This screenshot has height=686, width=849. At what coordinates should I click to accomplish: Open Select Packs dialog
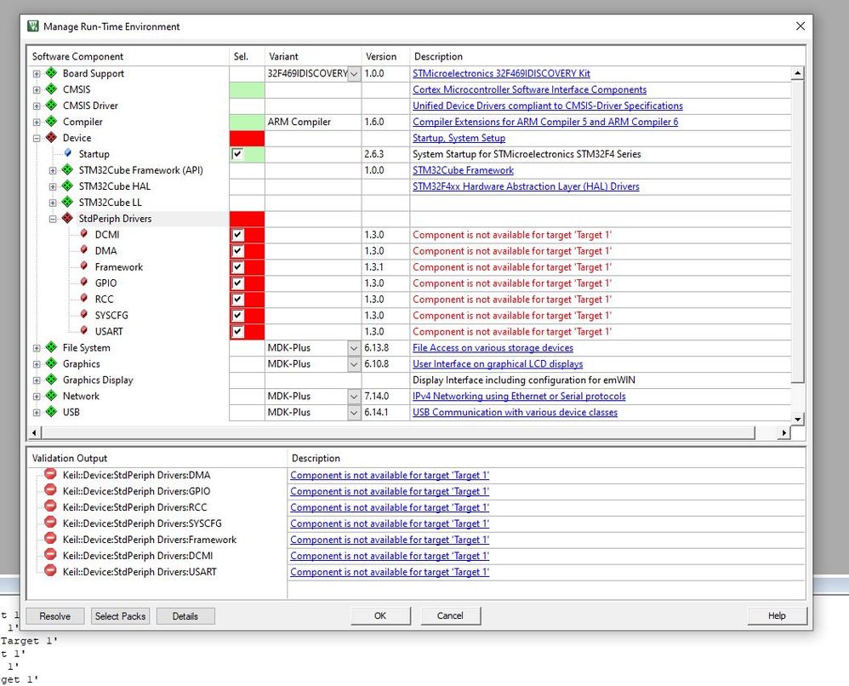click(x=120, y=616)
